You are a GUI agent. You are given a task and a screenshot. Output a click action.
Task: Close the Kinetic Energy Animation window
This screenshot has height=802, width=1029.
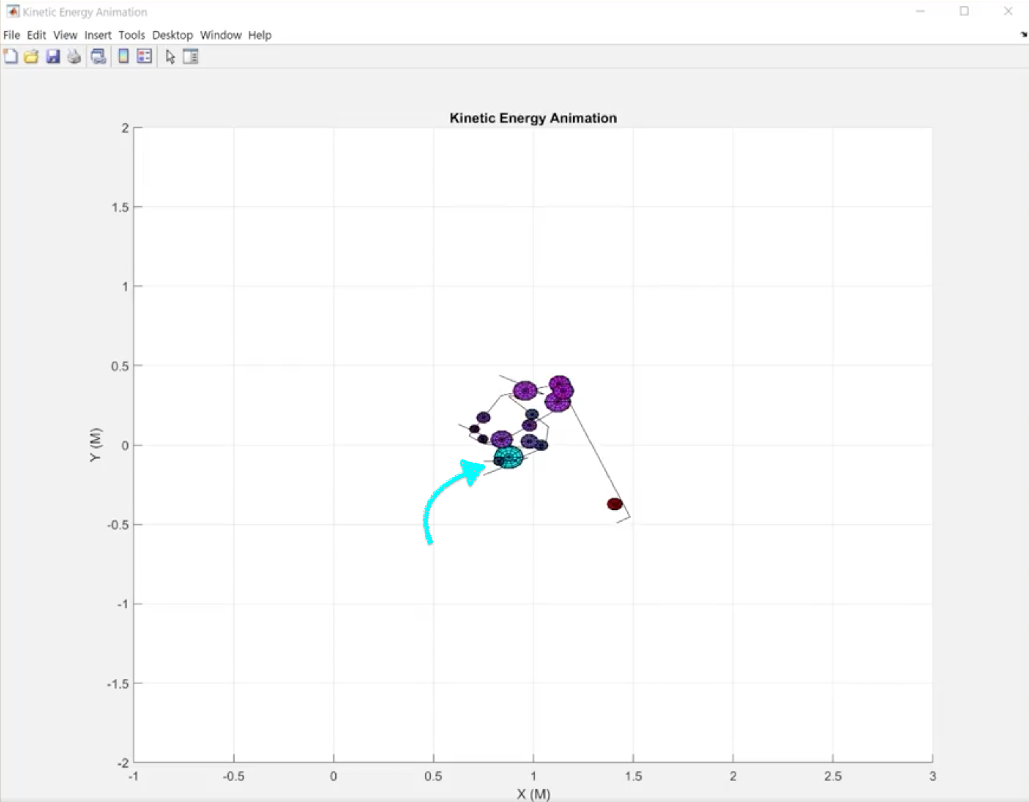coord(1008,11)
